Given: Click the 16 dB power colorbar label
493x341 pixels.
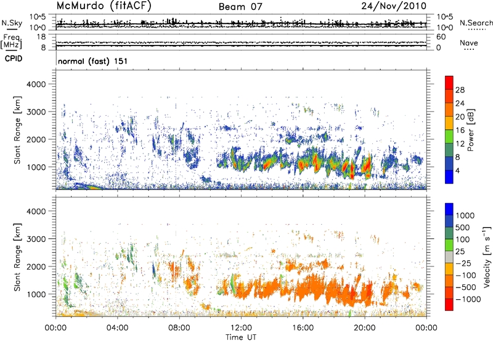Looking at the screenshot, I should (460, 130).
